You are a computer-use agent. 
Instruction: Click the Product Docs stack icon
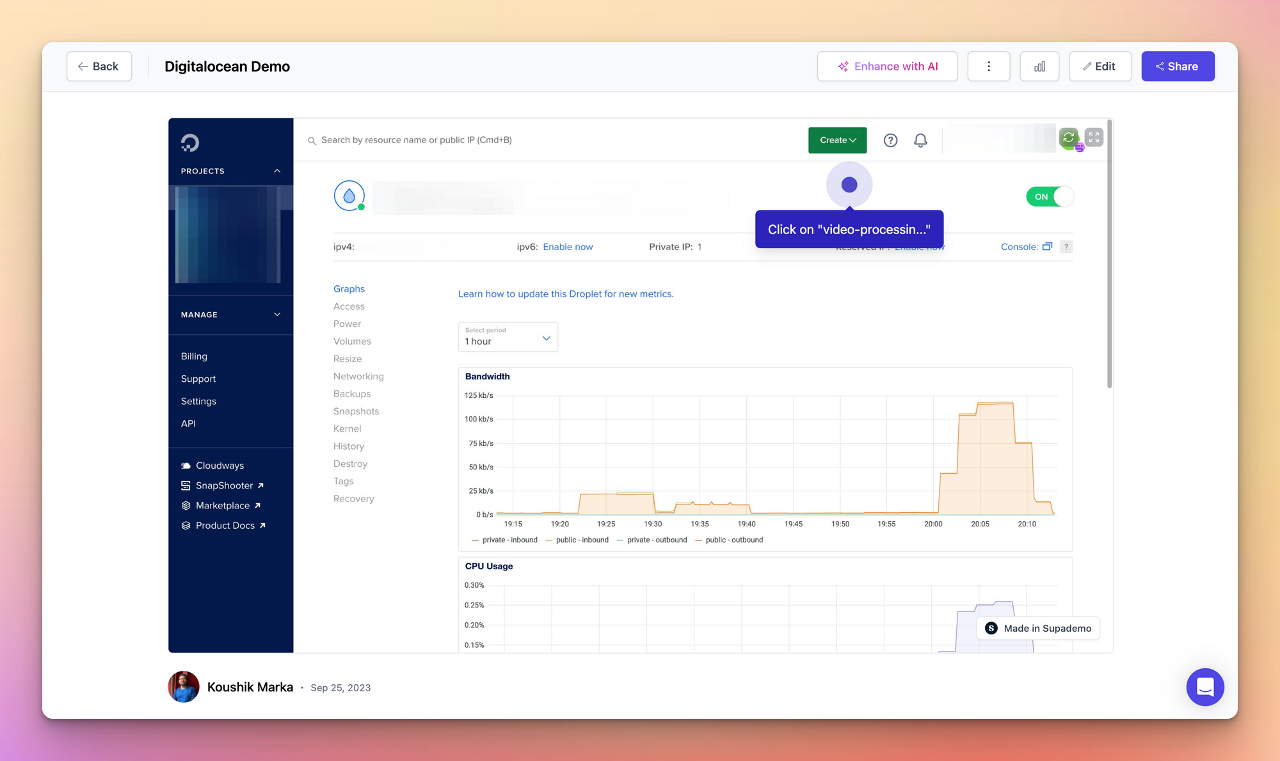coord(186,525)
